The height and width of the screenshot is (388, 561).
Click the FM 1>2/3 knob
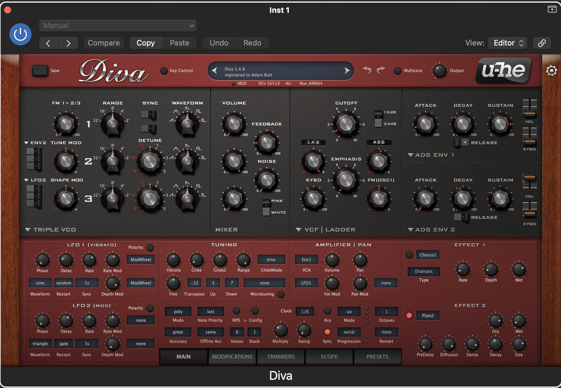[66, 124]
